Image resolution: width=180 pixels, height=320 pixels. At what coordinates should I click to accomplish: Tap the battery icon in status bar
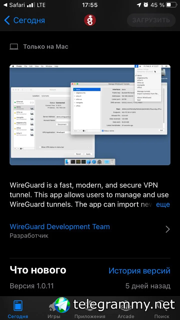coord(172,5)
